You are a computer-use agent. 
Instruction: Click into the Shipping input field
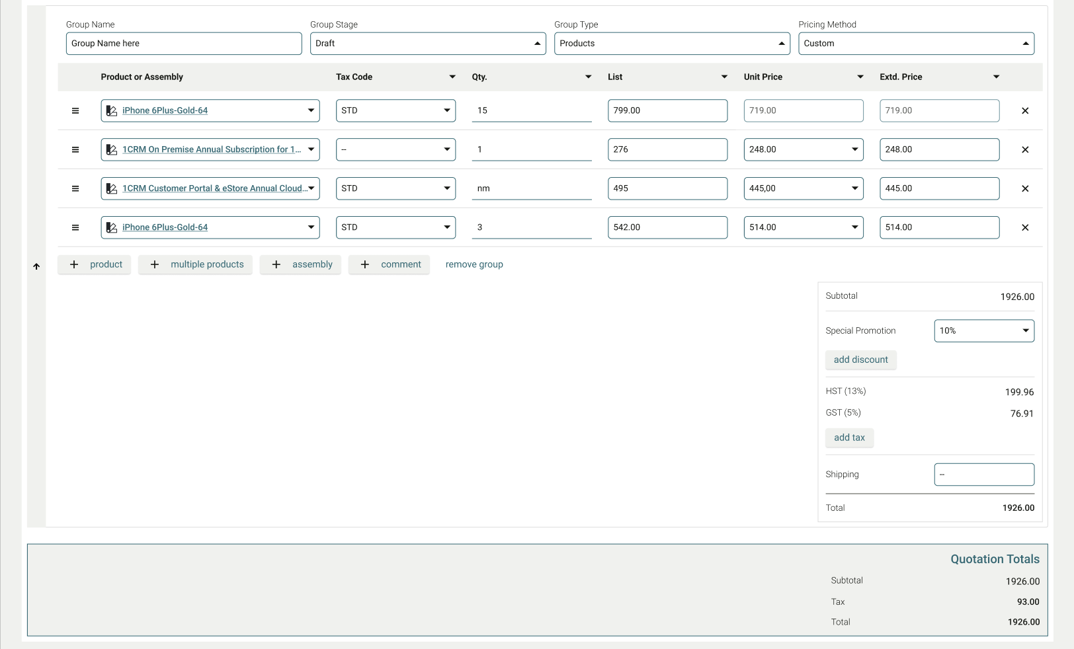coord(983,475)
